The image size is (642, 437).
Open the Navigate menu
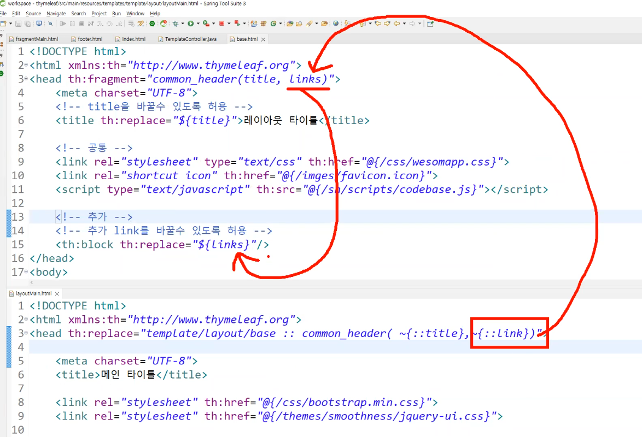[x=56, y=14]
